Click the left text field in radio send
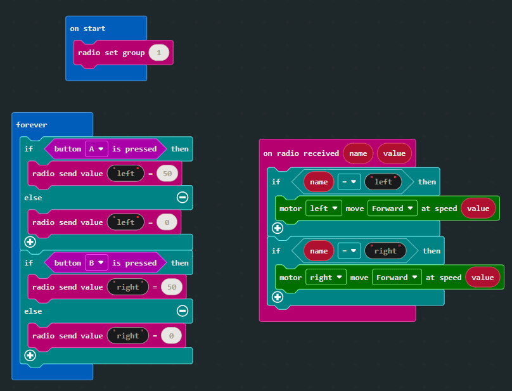 pos(126,173)
